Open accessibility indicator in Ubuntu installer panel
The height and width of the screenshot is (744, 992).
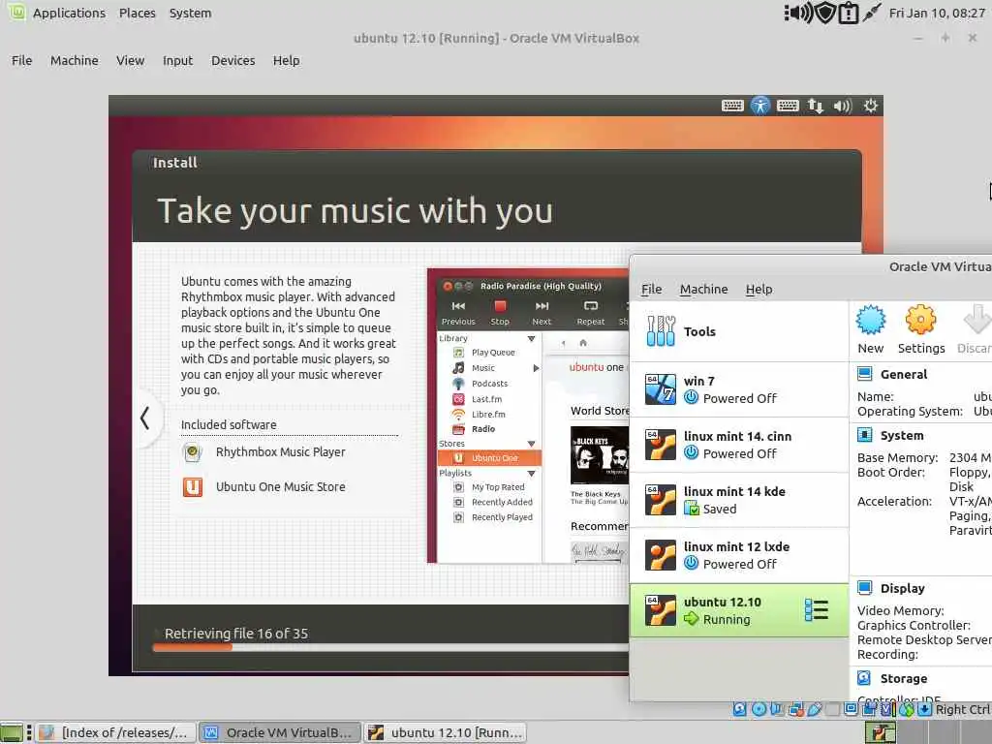(x=759, y=106)
